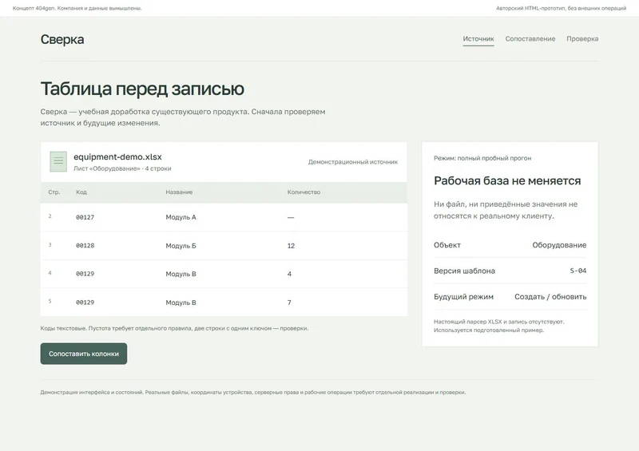Click the Объект label
Screen dimensions: 639x451
tap(447, 245)
